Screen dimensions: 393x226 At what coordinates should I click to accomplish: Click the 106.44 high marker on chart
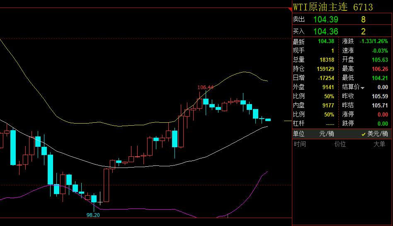click(x=205, y=87)
